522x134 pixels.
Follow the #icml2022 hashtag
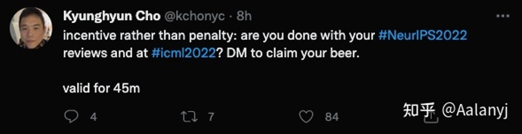(184, 53)
